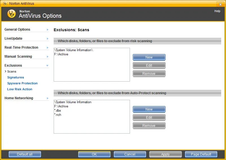226x160 pixels.
Task: Expand Home Networking arrow
Action: coord(47,98)
